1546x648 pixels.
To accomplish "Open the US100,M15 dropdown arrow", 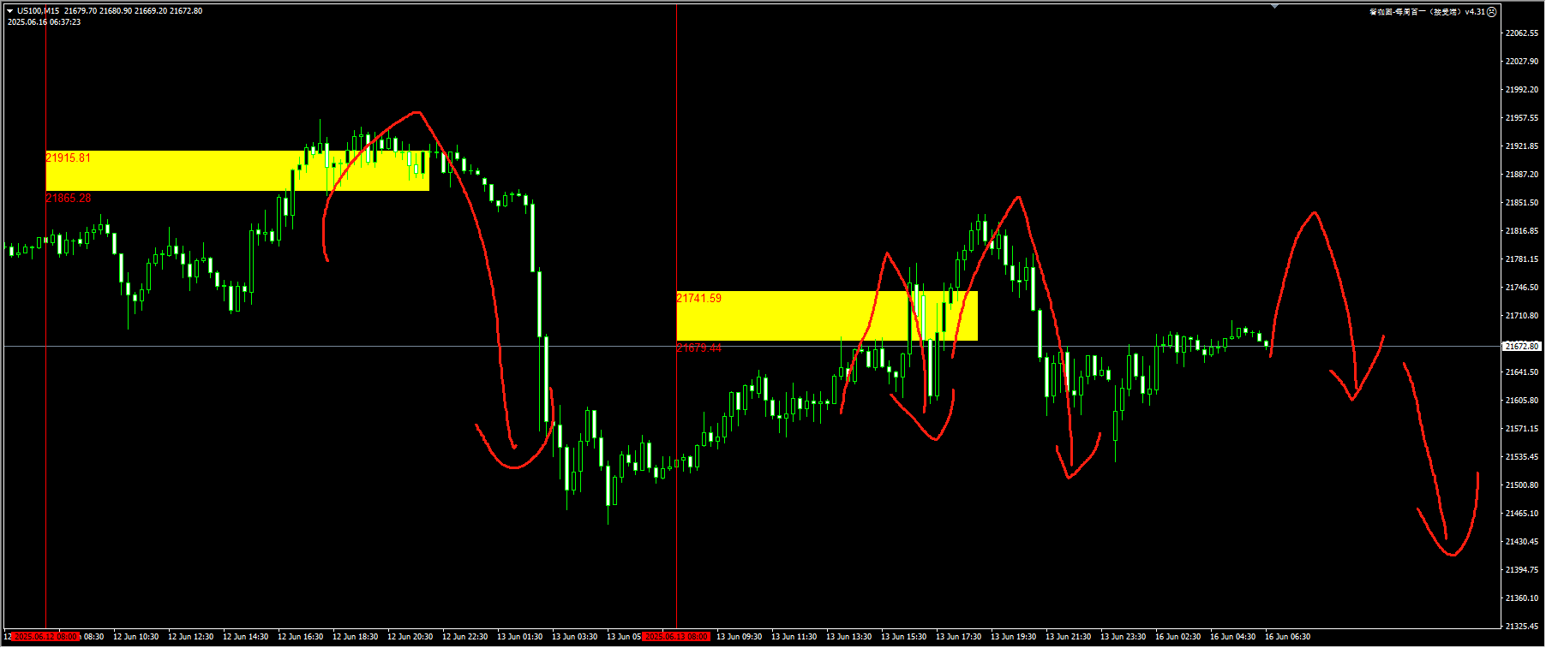I will 9,11.
